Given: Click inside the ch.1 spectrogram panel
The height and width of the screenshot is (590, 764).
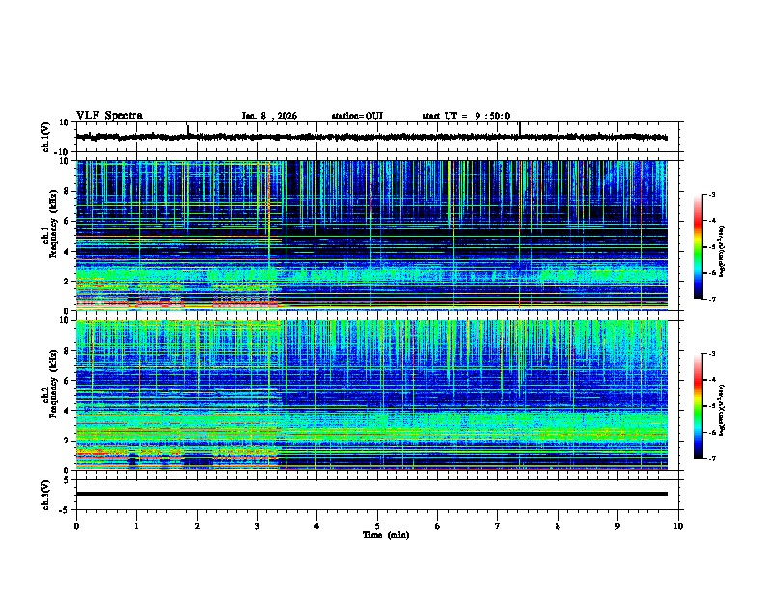Looking at the screenshot, I should (x=371, y=235).
